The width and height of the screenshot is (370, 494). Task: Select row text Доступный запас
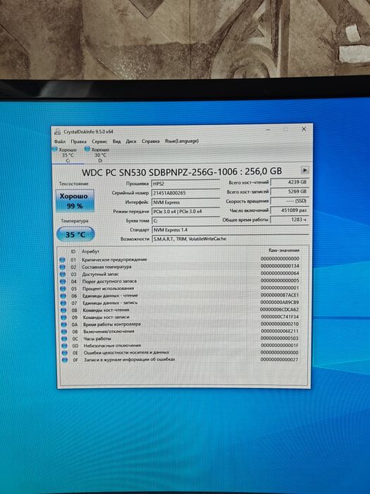coord(100,274)
